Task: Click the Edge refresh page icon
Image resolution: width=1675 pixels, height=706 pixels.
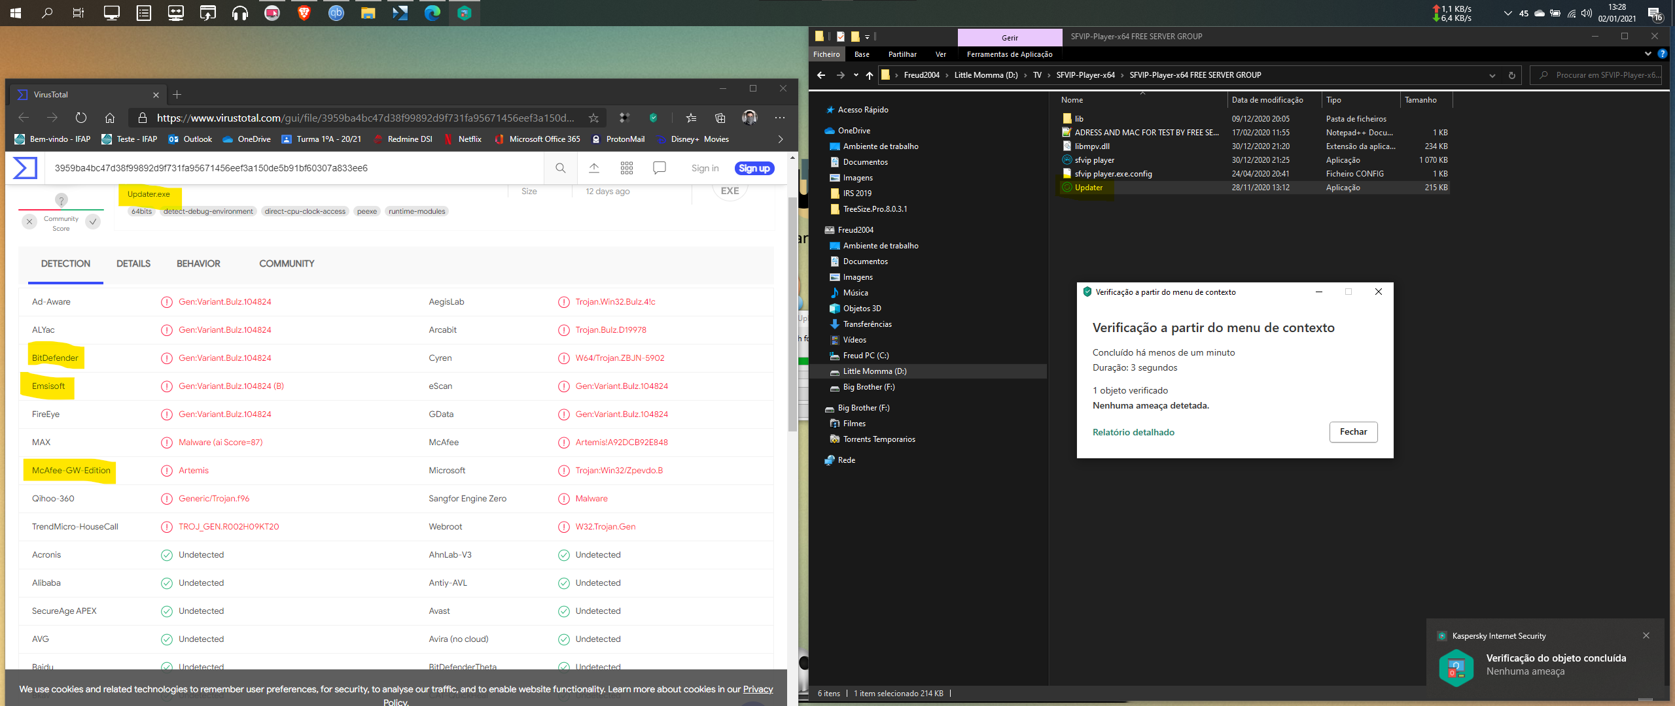Action: pos(81,118)
